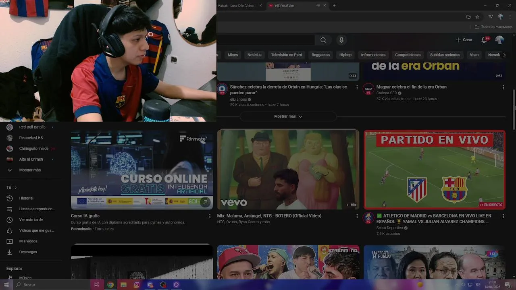Open Chrome media controls icon

[491, 17]
